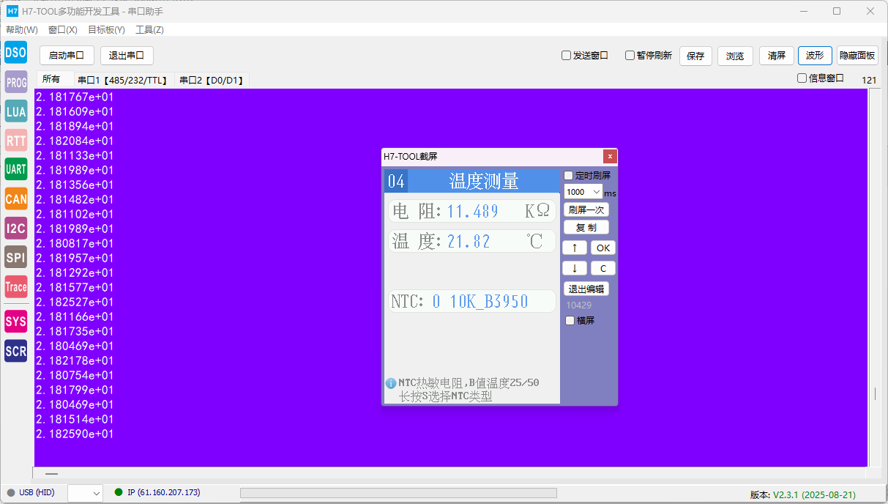
Task: Check the 定时刷屏 option
Action: 569,176
